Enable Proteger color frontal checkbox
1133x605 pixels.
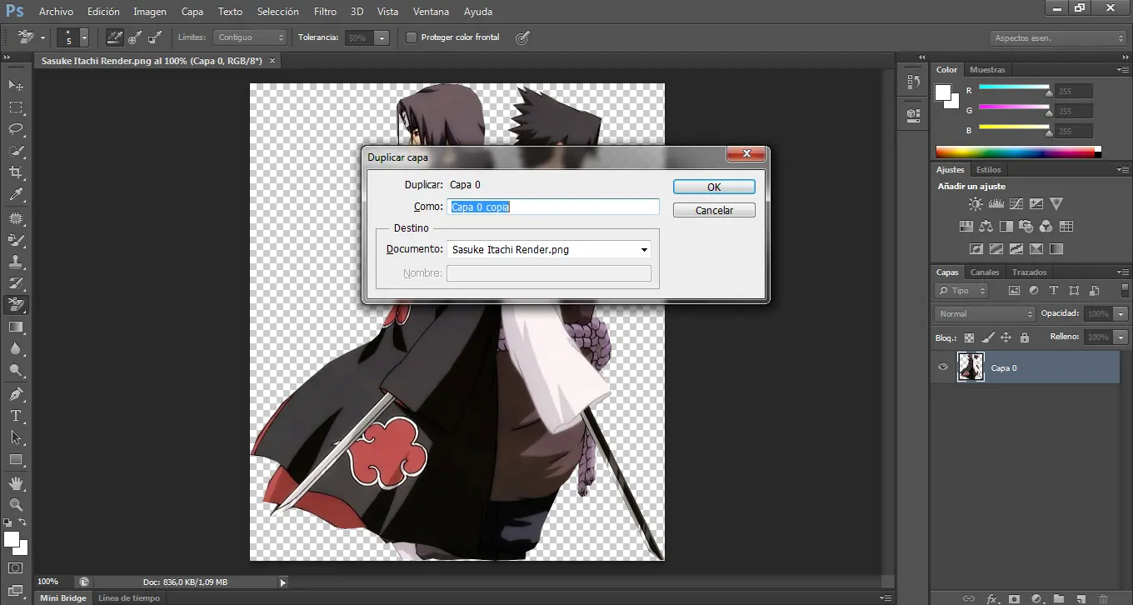pyautogui.click(x=412, y=37)
